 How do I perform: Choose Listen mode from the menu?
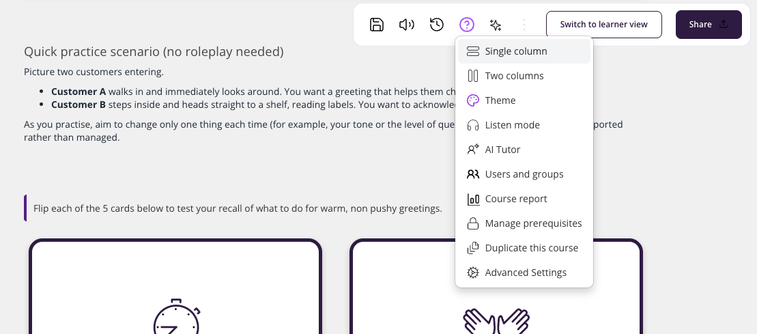(524, 125)
